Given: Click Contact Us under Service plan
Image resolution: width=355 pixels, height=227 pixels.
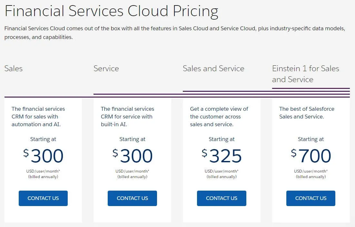Looking at the screenshot, I should [x=132, y=198].
